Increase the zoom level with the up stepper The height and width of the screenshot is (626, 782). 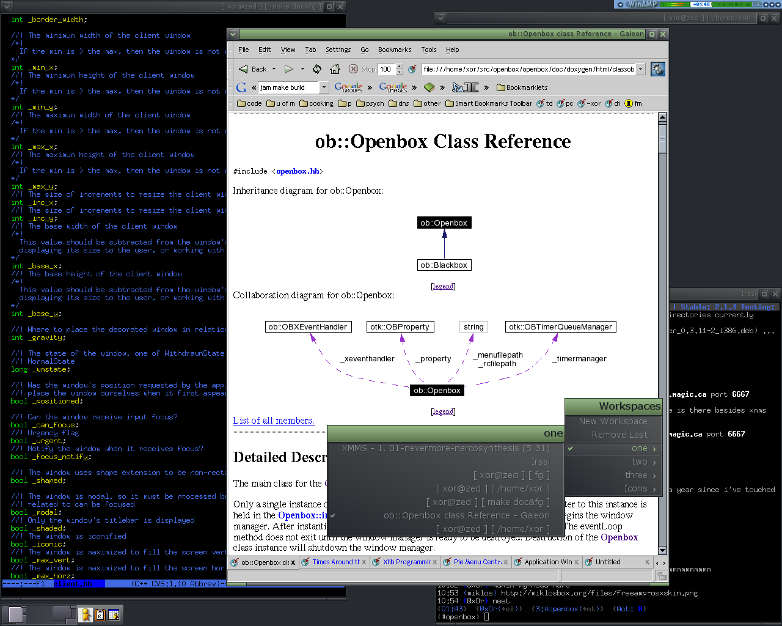[400, 67]
